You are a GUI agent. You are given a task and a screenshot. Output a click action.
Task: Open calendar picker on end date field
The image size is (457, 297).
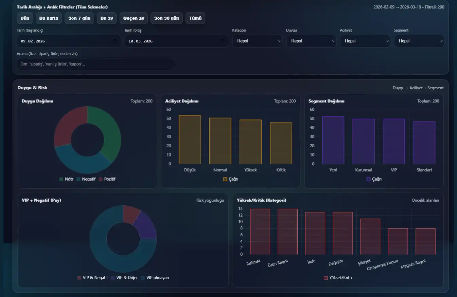223,41
